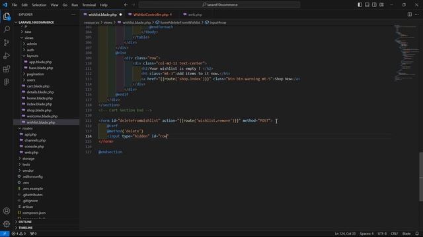Select the wishlist.blade.php editor tab

click(102, 14)
